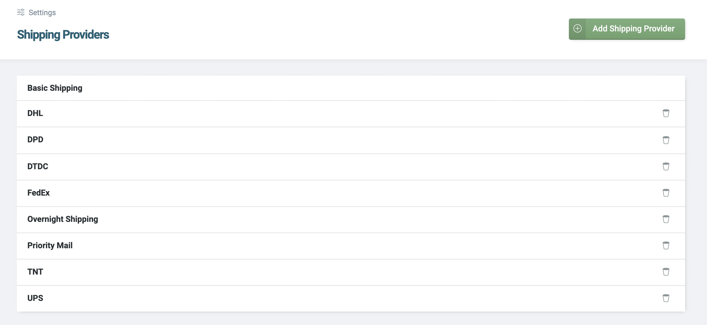707x325 pixels.
Task: Delete the DHL shipping provider
Action: (x=666, y=113)
